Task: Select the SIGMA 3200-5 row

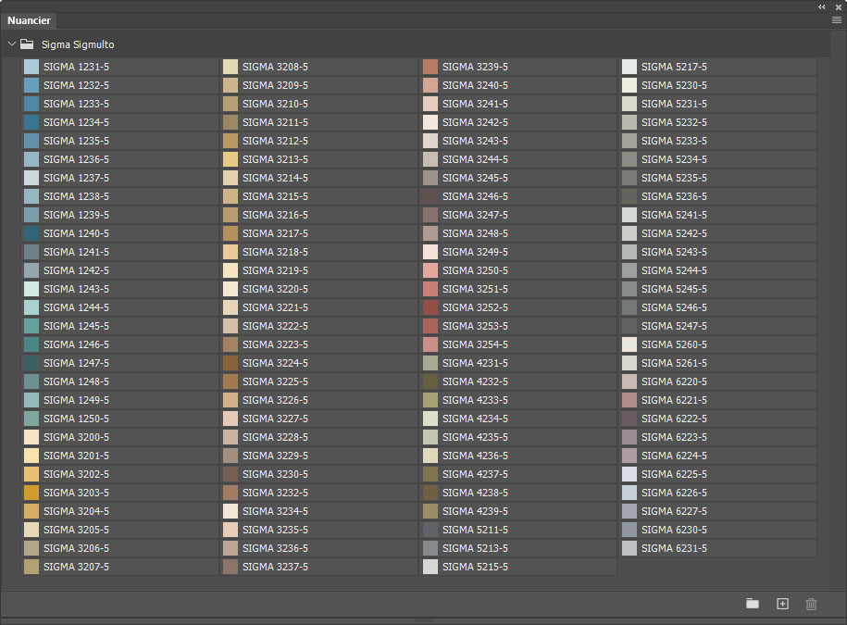Action: pyautogui.click(x=120, y=437)
